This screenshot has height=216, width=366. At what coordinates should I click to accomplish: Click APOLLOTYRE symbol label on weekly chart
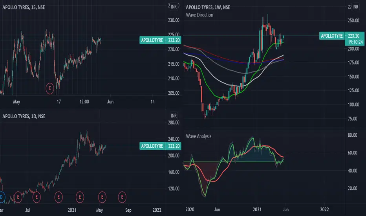point(332,36)
